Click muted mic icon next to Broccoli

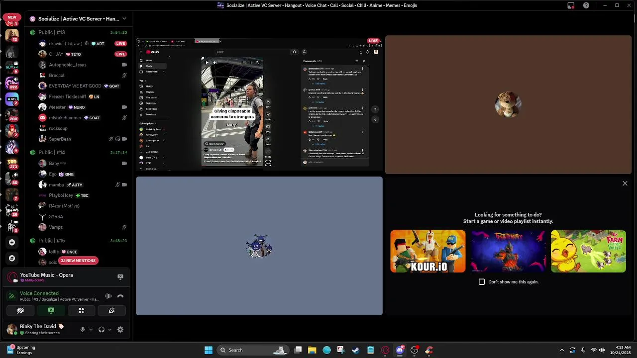coord(124,76)
